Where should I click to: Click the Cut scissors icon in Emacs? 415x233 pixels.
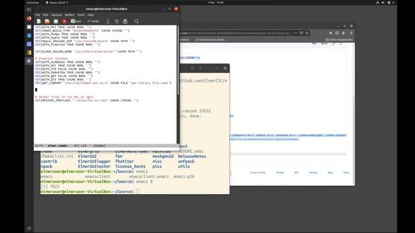[108, 21]
